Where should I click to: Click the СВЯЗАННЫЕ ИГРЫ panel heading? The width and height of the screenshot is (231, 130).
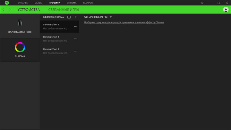coord(96,17)
